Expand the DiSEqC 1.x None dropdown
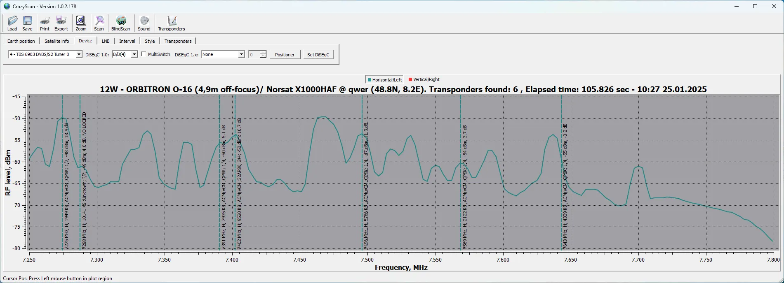This screenshot has height=283, width=784. 241,55
